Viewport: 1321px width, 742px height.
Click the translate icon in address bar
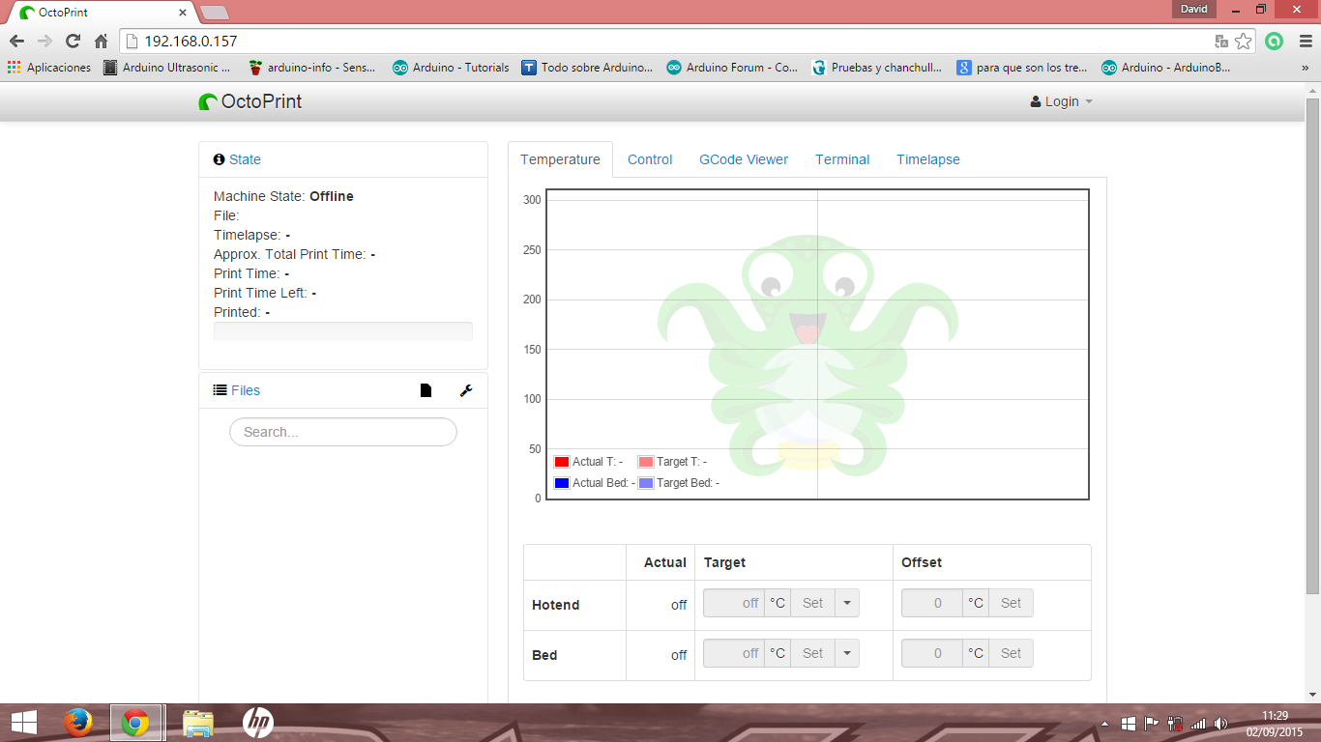pyautogui.click(x=1221, y=42)
